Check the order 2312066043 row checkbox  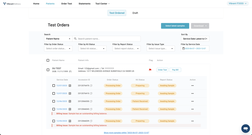tap(54, 109)
